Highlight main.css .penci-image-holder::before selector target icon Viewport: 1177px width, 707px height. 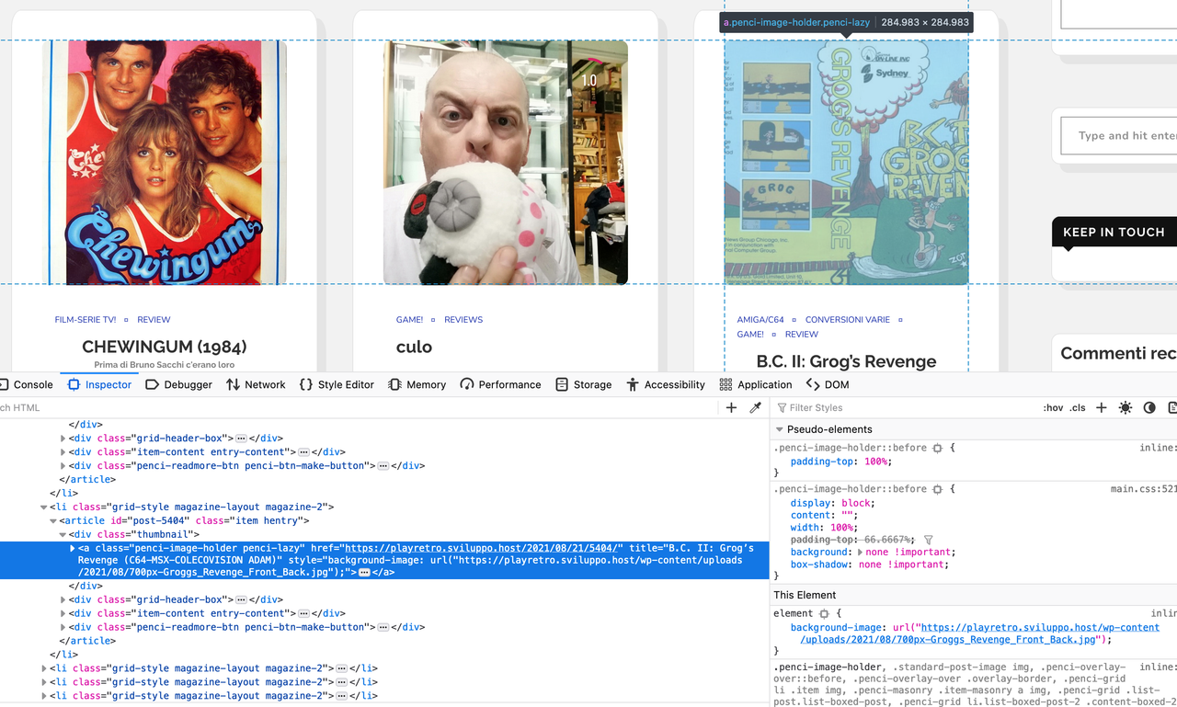(x=937, y=489)
